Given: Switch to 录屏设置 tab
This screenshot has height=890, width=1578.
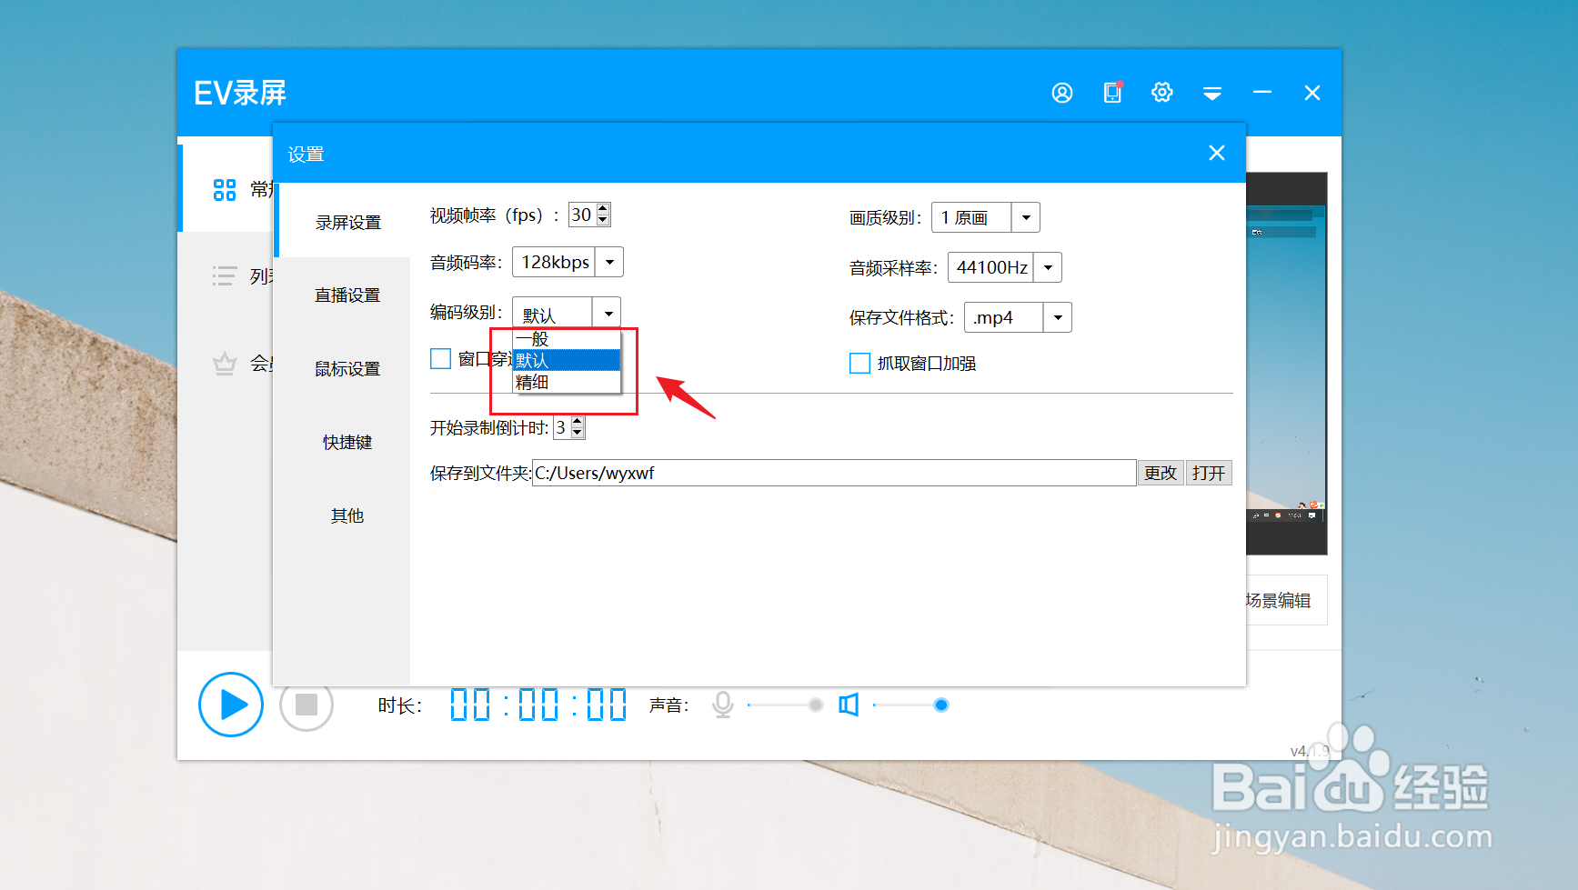Looking at the screenshot, I should pos(347,222).
